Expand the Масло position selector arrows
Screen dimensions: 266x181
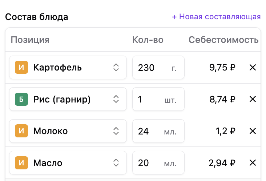tap(116, 163)
